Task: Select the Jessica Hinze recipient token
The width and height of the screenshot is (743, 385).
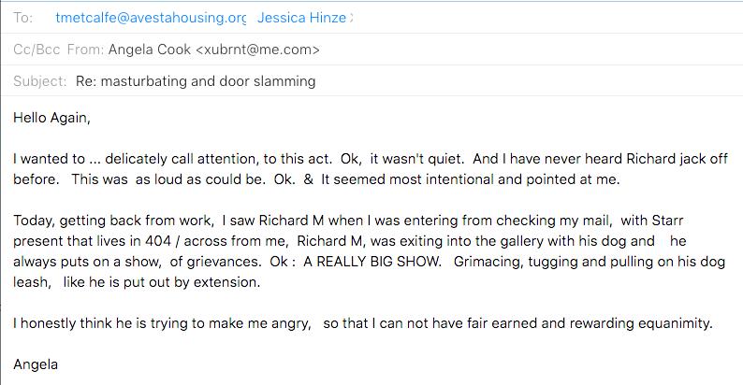Action: point(301,18)
